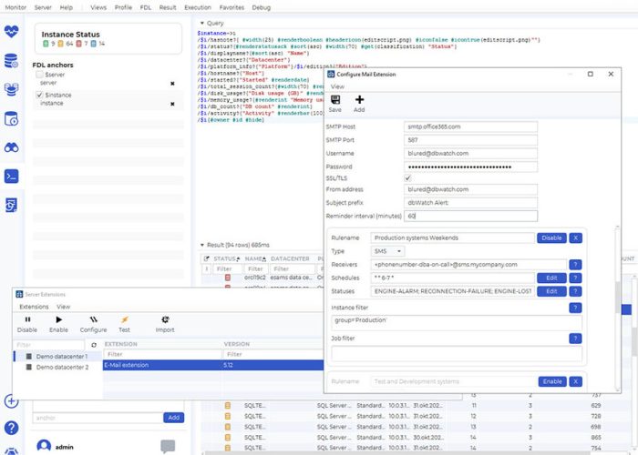
Task: Remove the $server anchor with its x icon
Action: point(172,84)
